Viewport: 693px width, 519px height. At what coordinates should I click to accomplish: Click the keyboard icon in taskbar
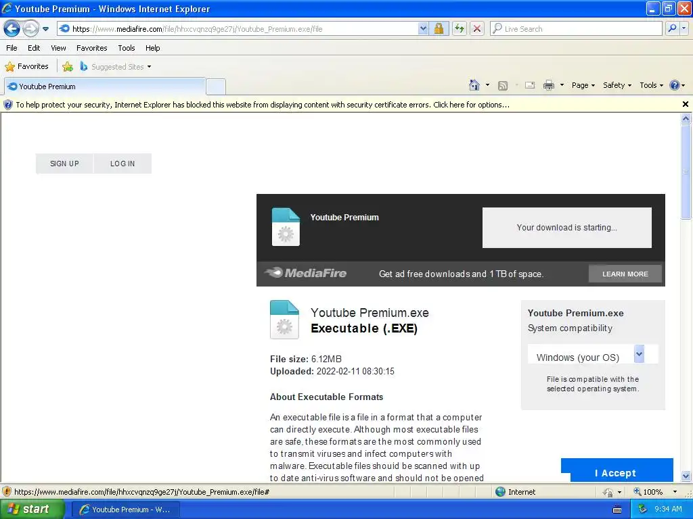[617, 510]
